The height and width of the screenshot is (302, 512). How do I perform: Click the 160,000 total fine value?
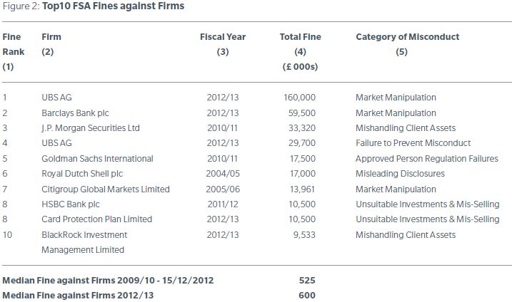coord(299,98)
